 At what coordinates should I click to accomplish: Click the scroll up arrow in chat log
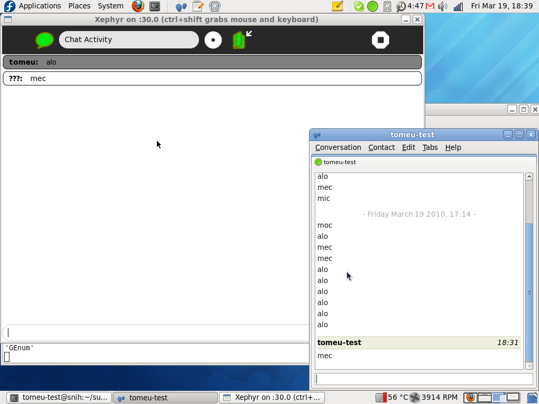click(529, 177)
